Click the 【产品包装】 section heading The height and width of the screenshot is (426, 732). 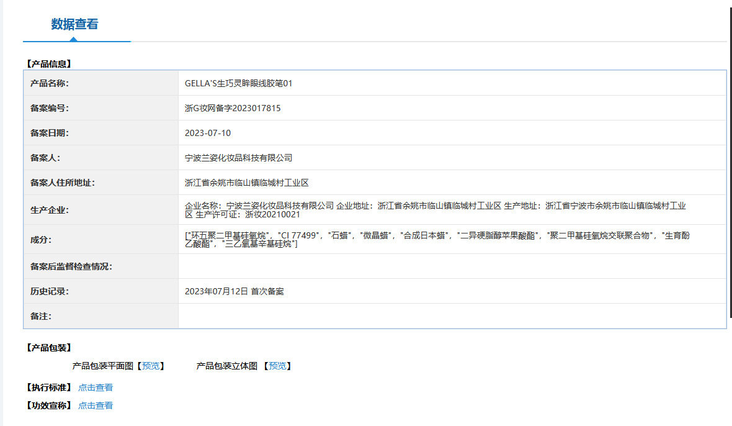click(48, 348)
